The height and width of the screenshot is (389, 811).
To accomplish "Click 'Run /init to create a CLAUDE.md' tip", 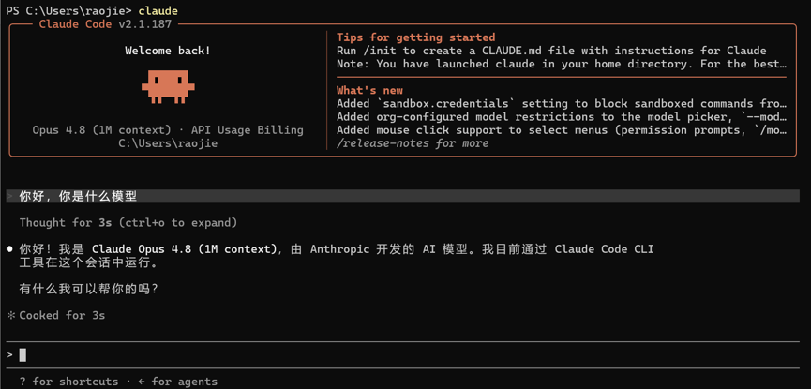I will [551, 51].
